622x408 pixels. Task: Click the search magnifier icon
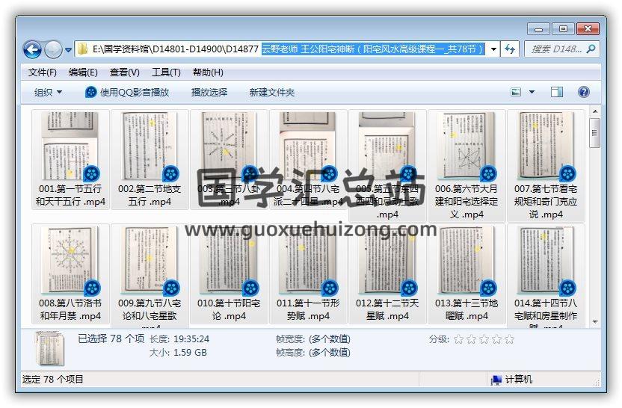[x=591, y=49]
